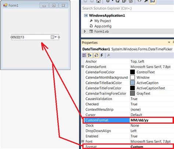Click the Form1.vb form file icon

tap(91, 31)
